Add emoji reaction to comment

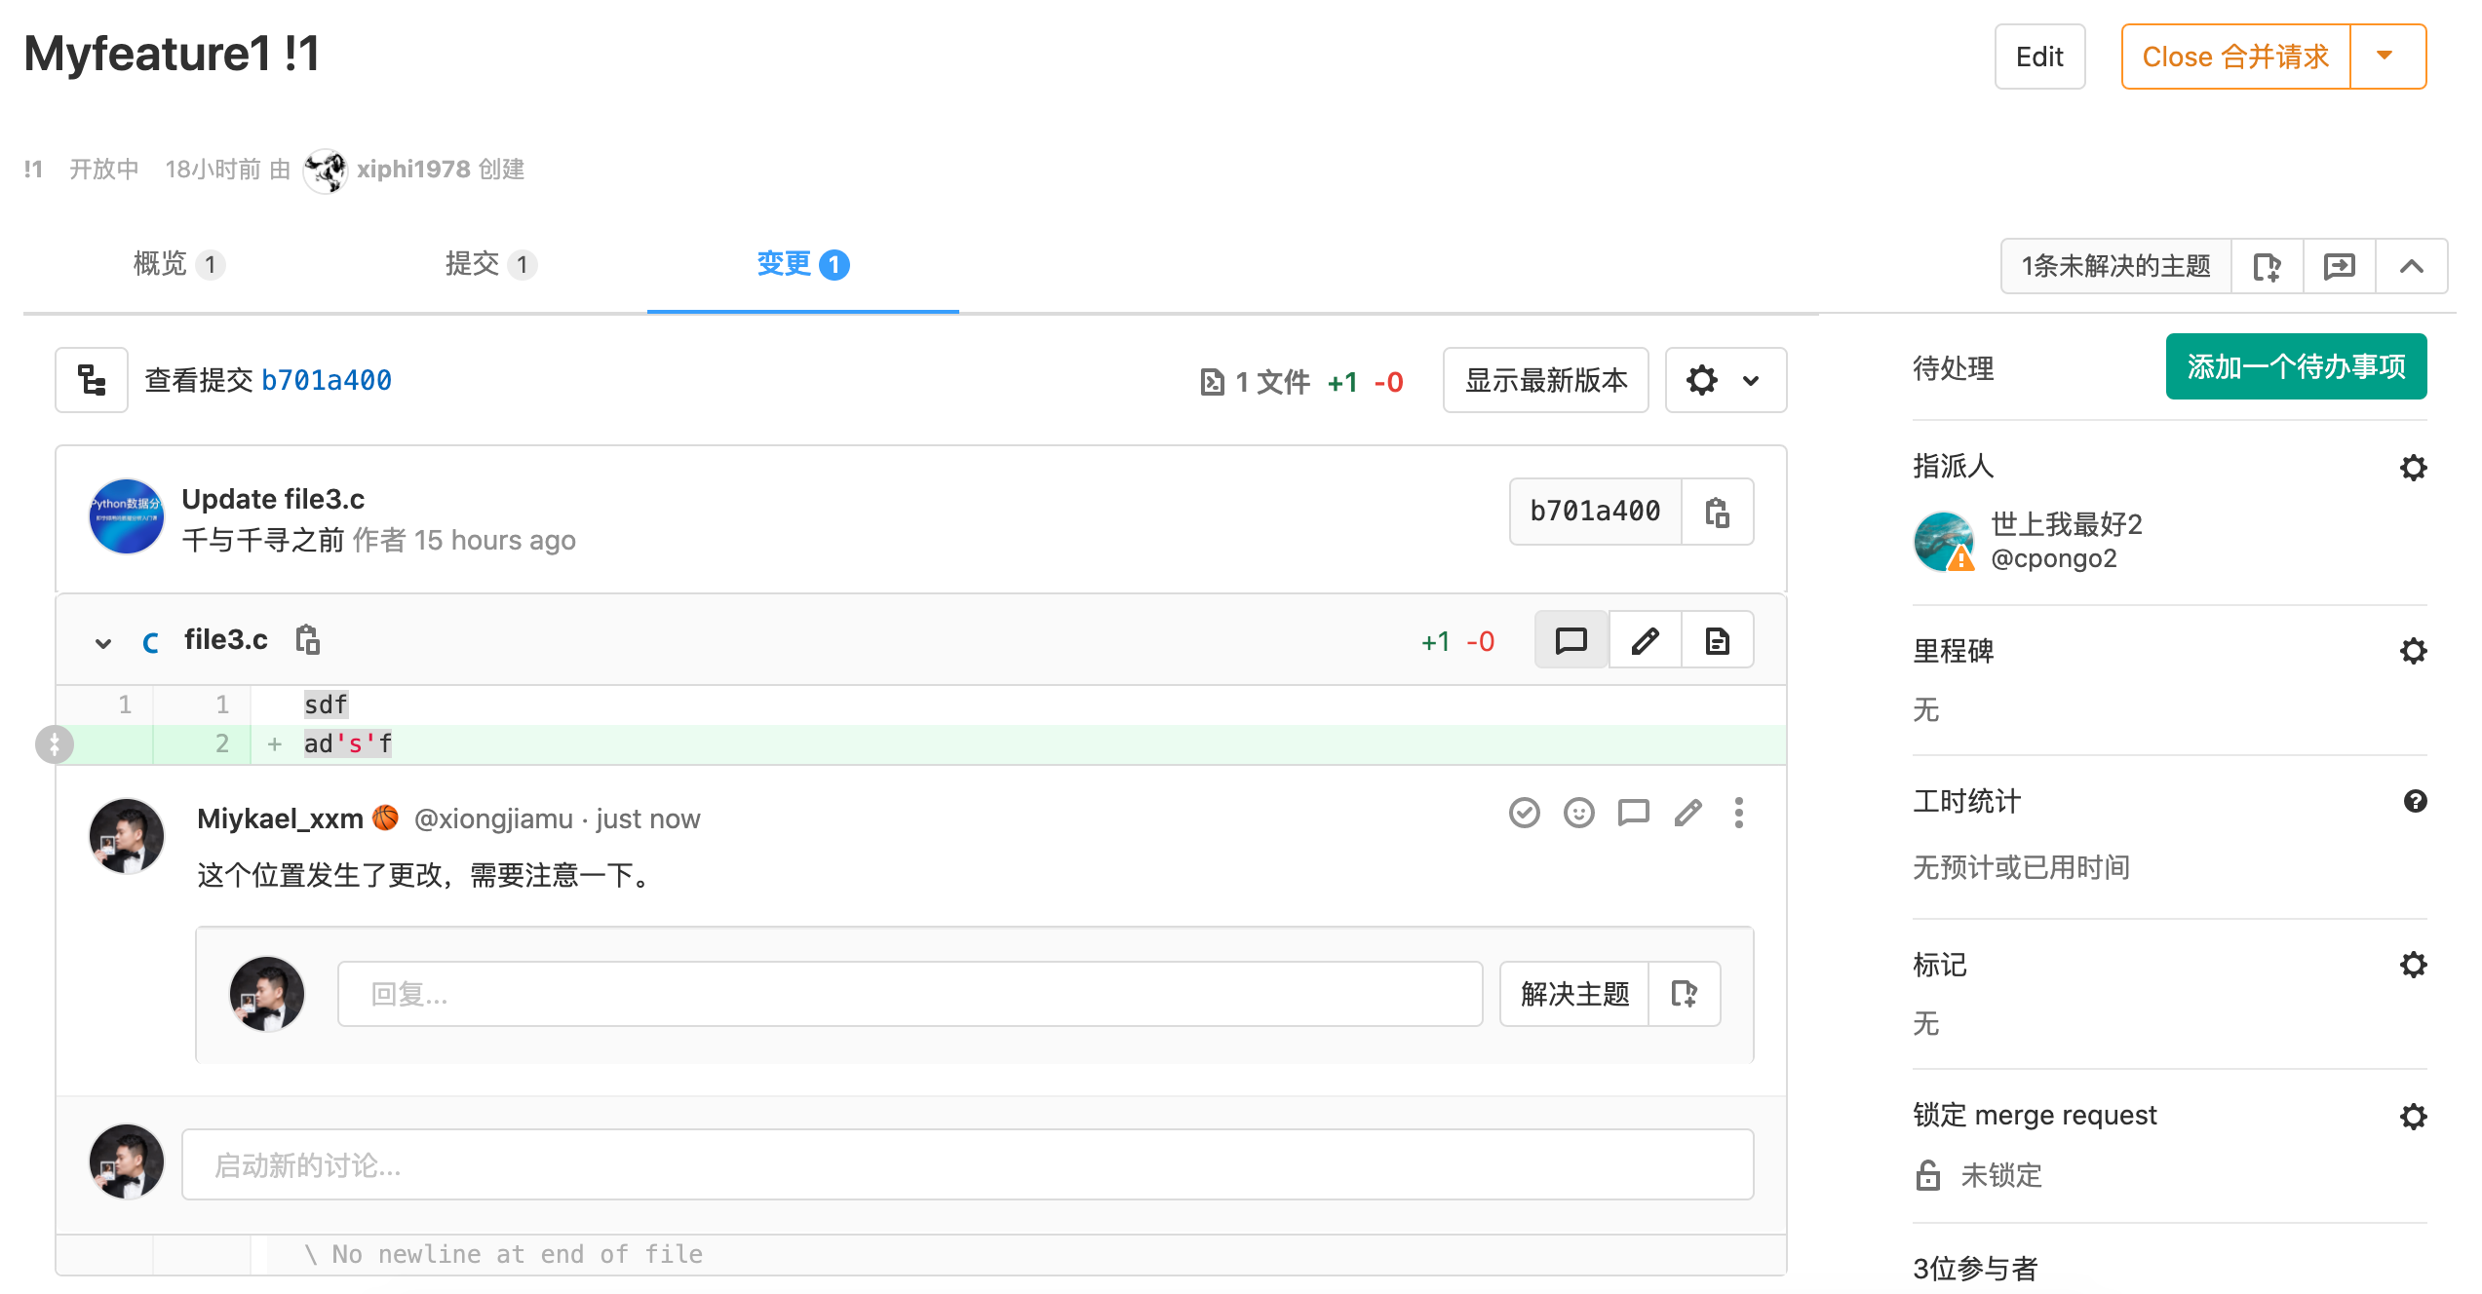pyautogui.click(x=1579, y=813)
